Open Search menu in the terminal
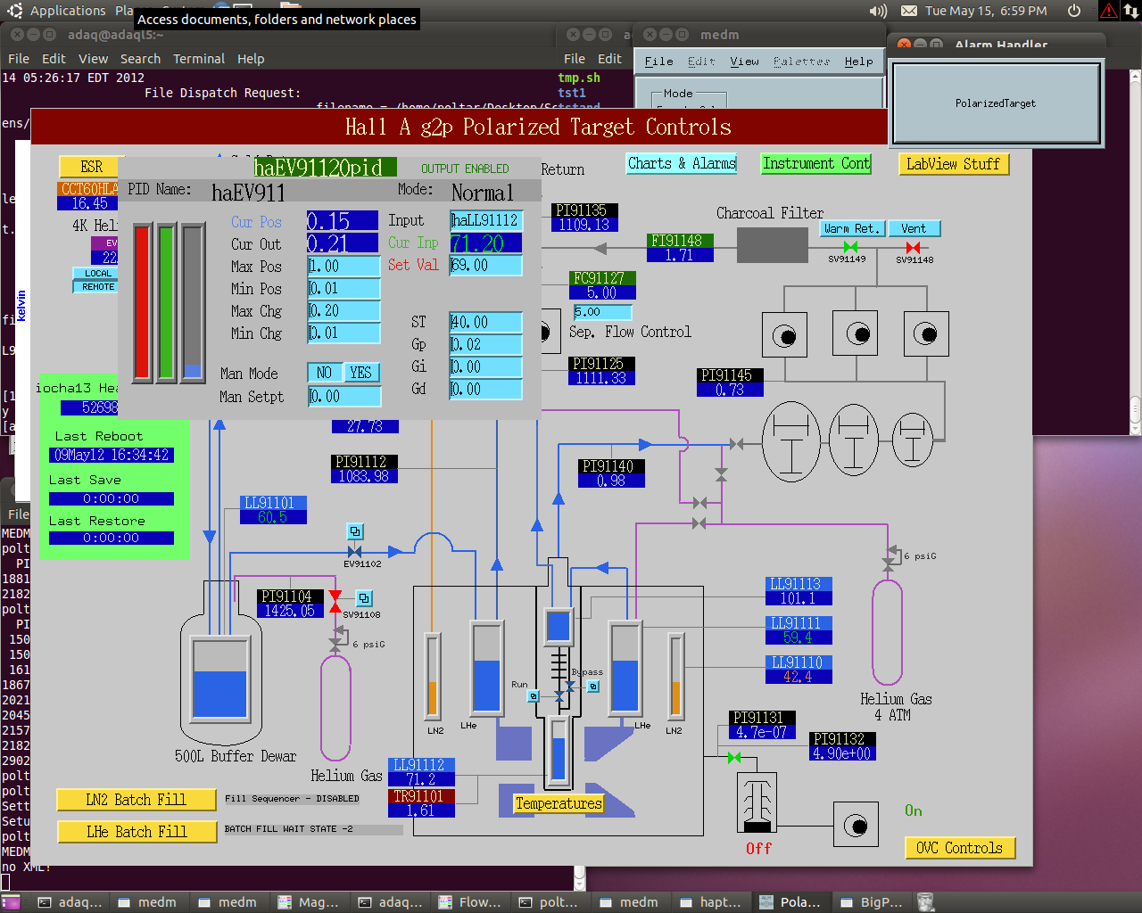Screen dimensions: 1142x913 click(140, 59)
